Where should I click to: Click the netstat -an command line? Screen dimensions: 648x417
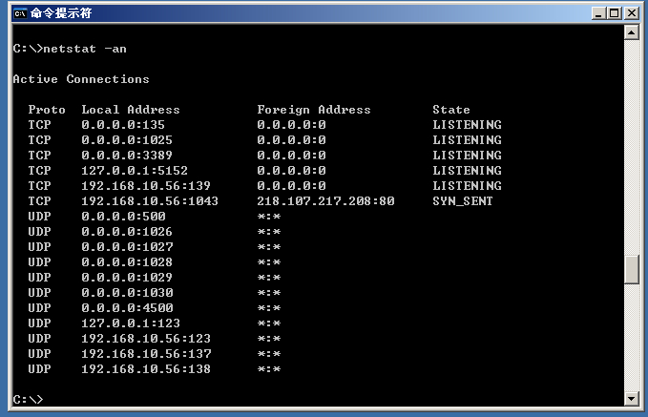pyautogui.click(x=70, y=49)
